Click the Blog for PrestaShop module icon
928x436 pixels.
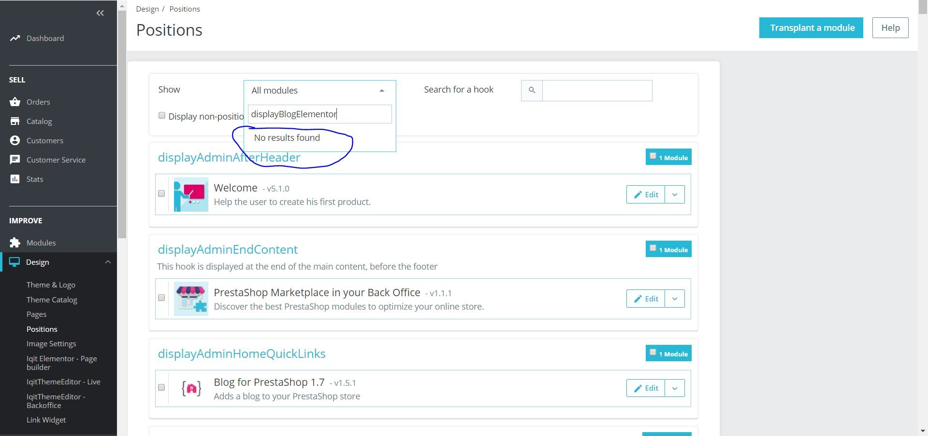pyautogui.click(x=191, y=388)
